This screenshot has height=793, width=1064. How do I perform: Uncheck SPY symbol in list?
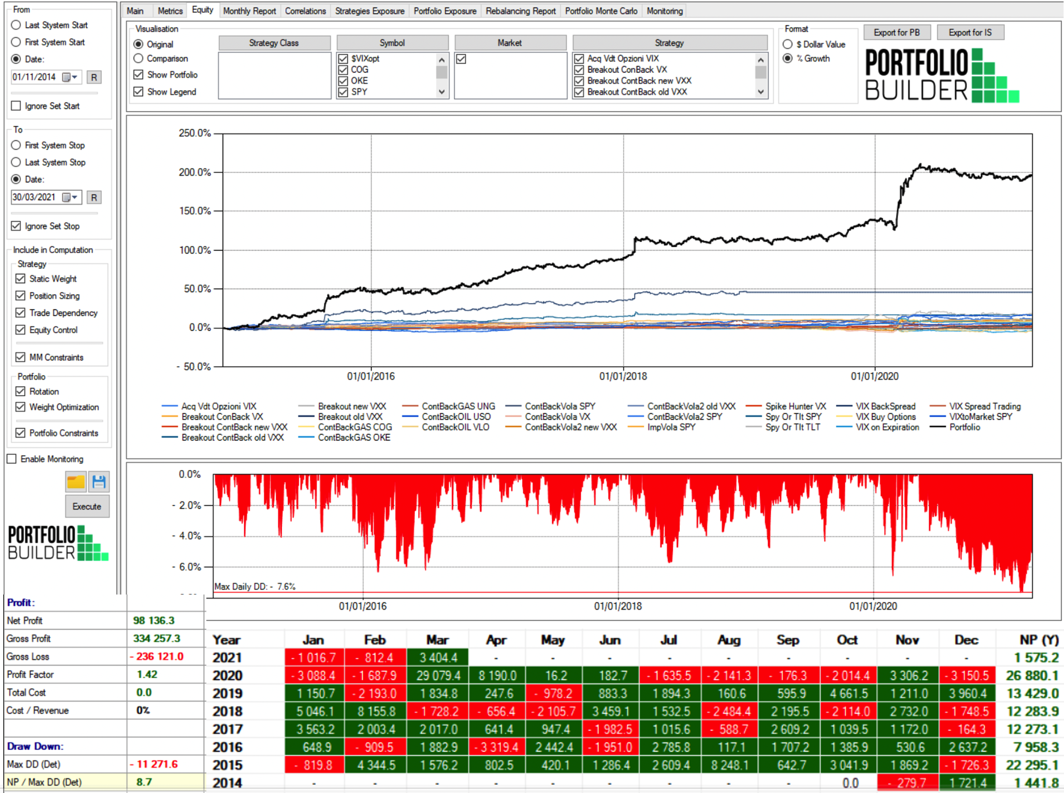point(343,91)
